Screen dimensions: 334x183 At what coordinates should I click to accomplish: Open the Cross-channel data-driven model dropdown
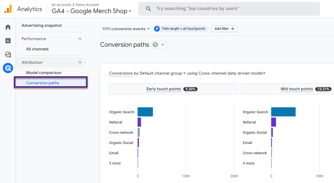coord(264,73)
